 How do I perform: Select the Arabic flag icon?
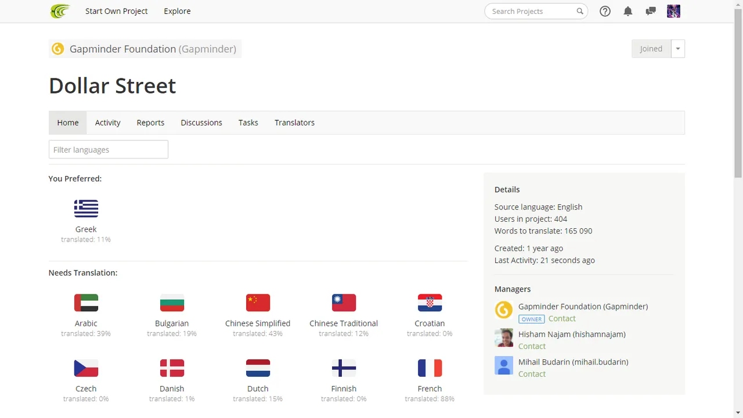tap(86, 302)
